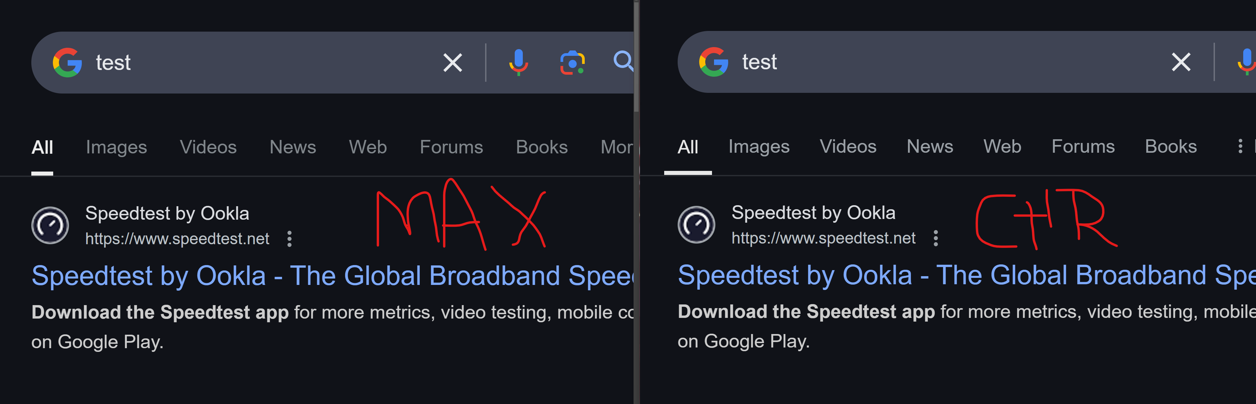Open the Speedtest favicon in left result
The height and width of the screenshot is (404, 1256).
pyautogui.click(x=50, y=225)
